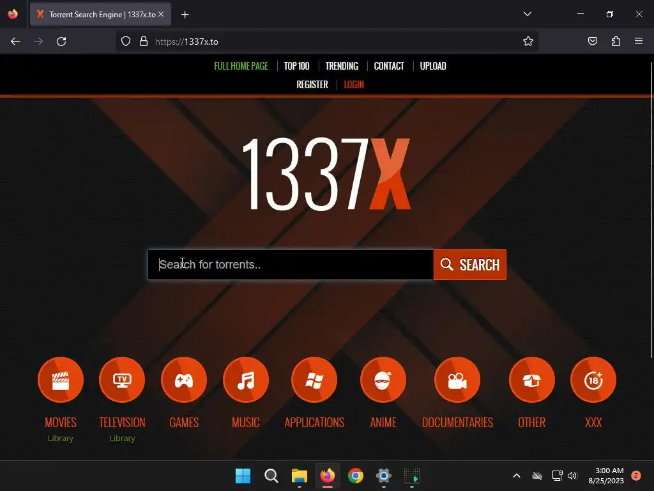
Task: Open the Applications category icon
Action: [314, 380]
